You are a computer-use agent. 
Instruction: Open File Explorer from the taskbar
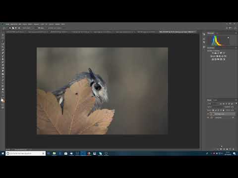tap(54, 153)
